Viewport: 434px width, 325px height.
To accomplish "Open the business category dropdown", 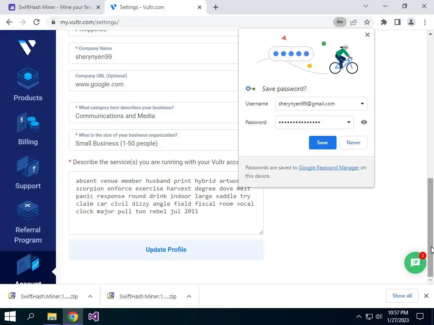I will coord(153,113).
